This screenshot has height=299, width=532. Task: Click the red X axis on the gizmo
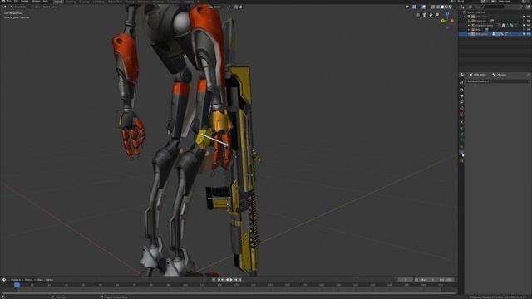click(x=452, y=20)
